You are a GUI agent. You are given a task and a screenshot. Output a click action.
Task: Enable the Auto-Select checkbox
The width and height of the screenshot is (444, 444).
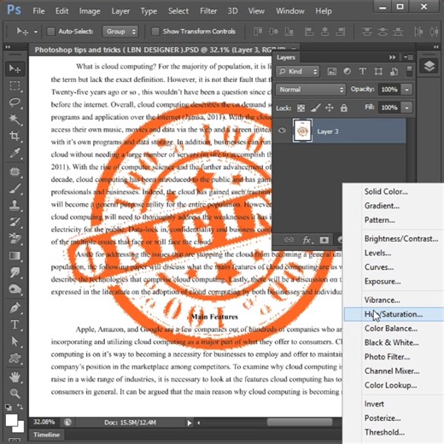tap(50, 32)
